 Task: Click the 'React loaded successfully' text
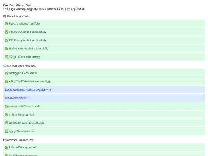pos(24,23)
